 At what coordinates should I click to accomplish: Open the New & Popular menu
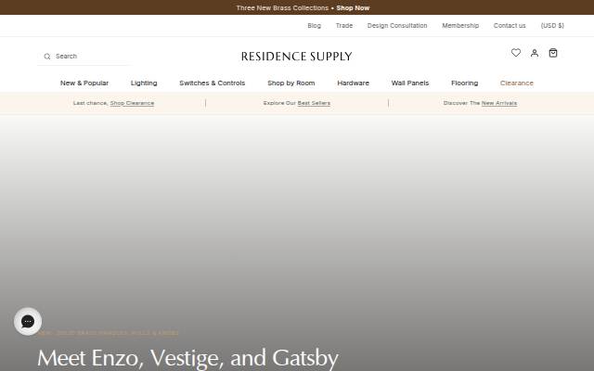coord(84,83)
